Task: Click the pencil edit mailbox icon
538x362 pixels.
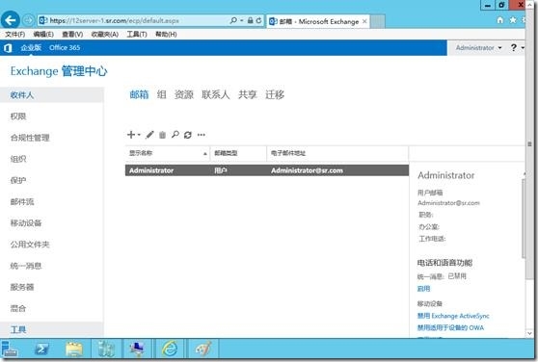Action: click(149, 135)
